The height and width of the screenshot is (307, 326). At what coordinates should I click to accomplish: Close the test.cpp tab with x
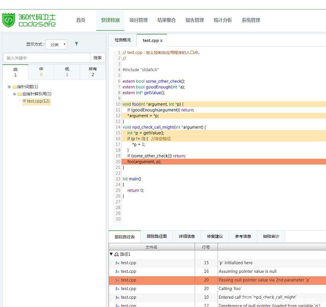pos(161,41)
